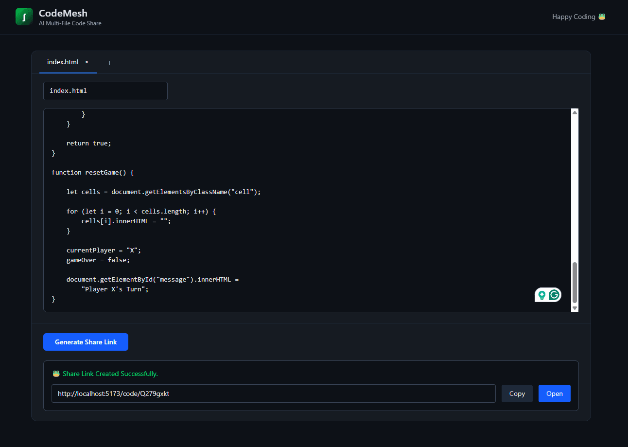This screenshot has width=628, height=447.
Task: Close the index.html tab with the x
Action: click(x=87, y=62)
